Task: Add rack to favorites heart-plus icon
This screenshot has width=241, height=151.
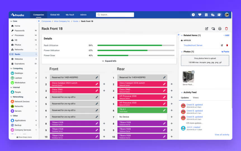Action: click(213, 29)
